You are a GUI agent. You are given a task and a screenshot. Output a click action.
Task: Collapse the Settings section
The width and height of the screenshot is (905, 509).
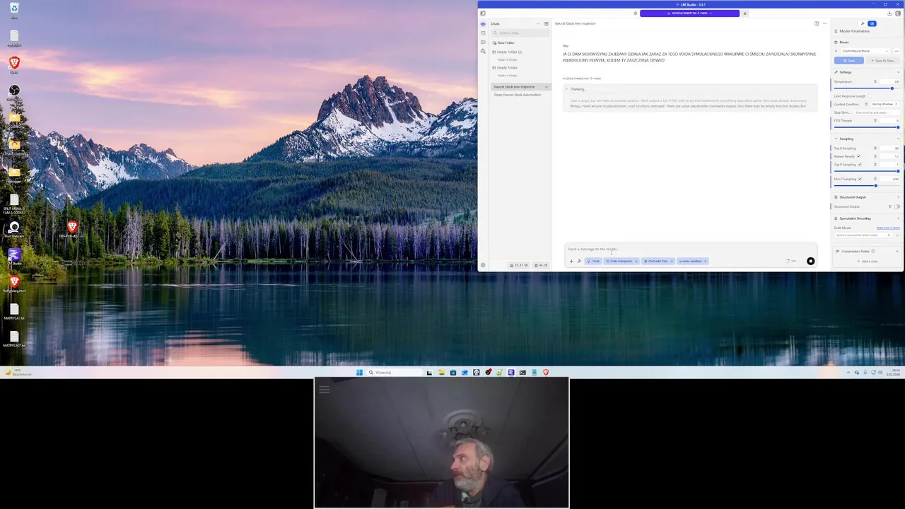pos(898,72)
